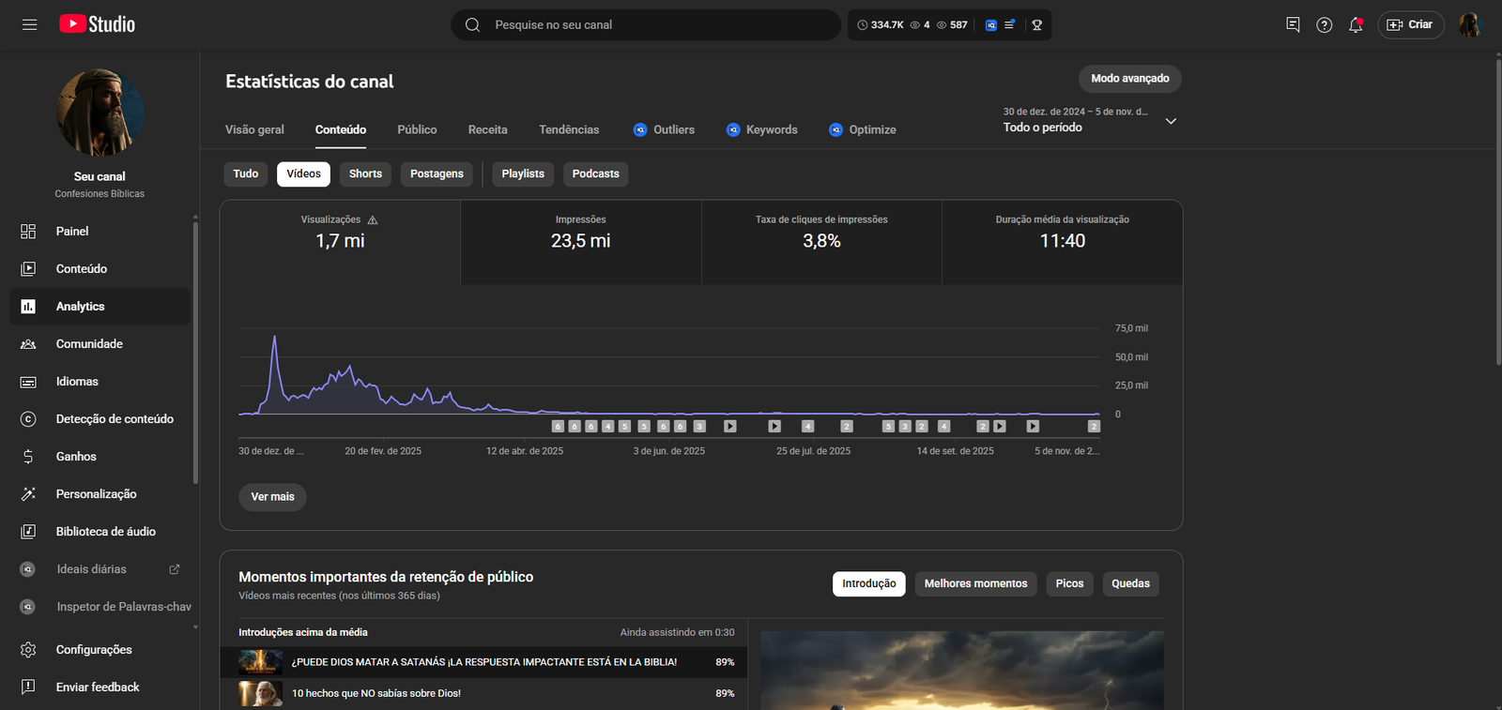The height and width of the screenshot is (710, 1502).
Task: Switch to the Público tab
Action: click(x=417, y=130)
